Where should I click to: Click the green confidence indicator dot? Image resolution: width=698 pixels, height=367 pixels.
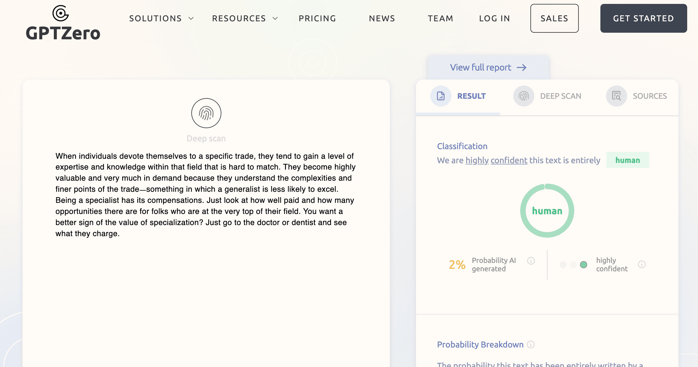tap(583, 264)
